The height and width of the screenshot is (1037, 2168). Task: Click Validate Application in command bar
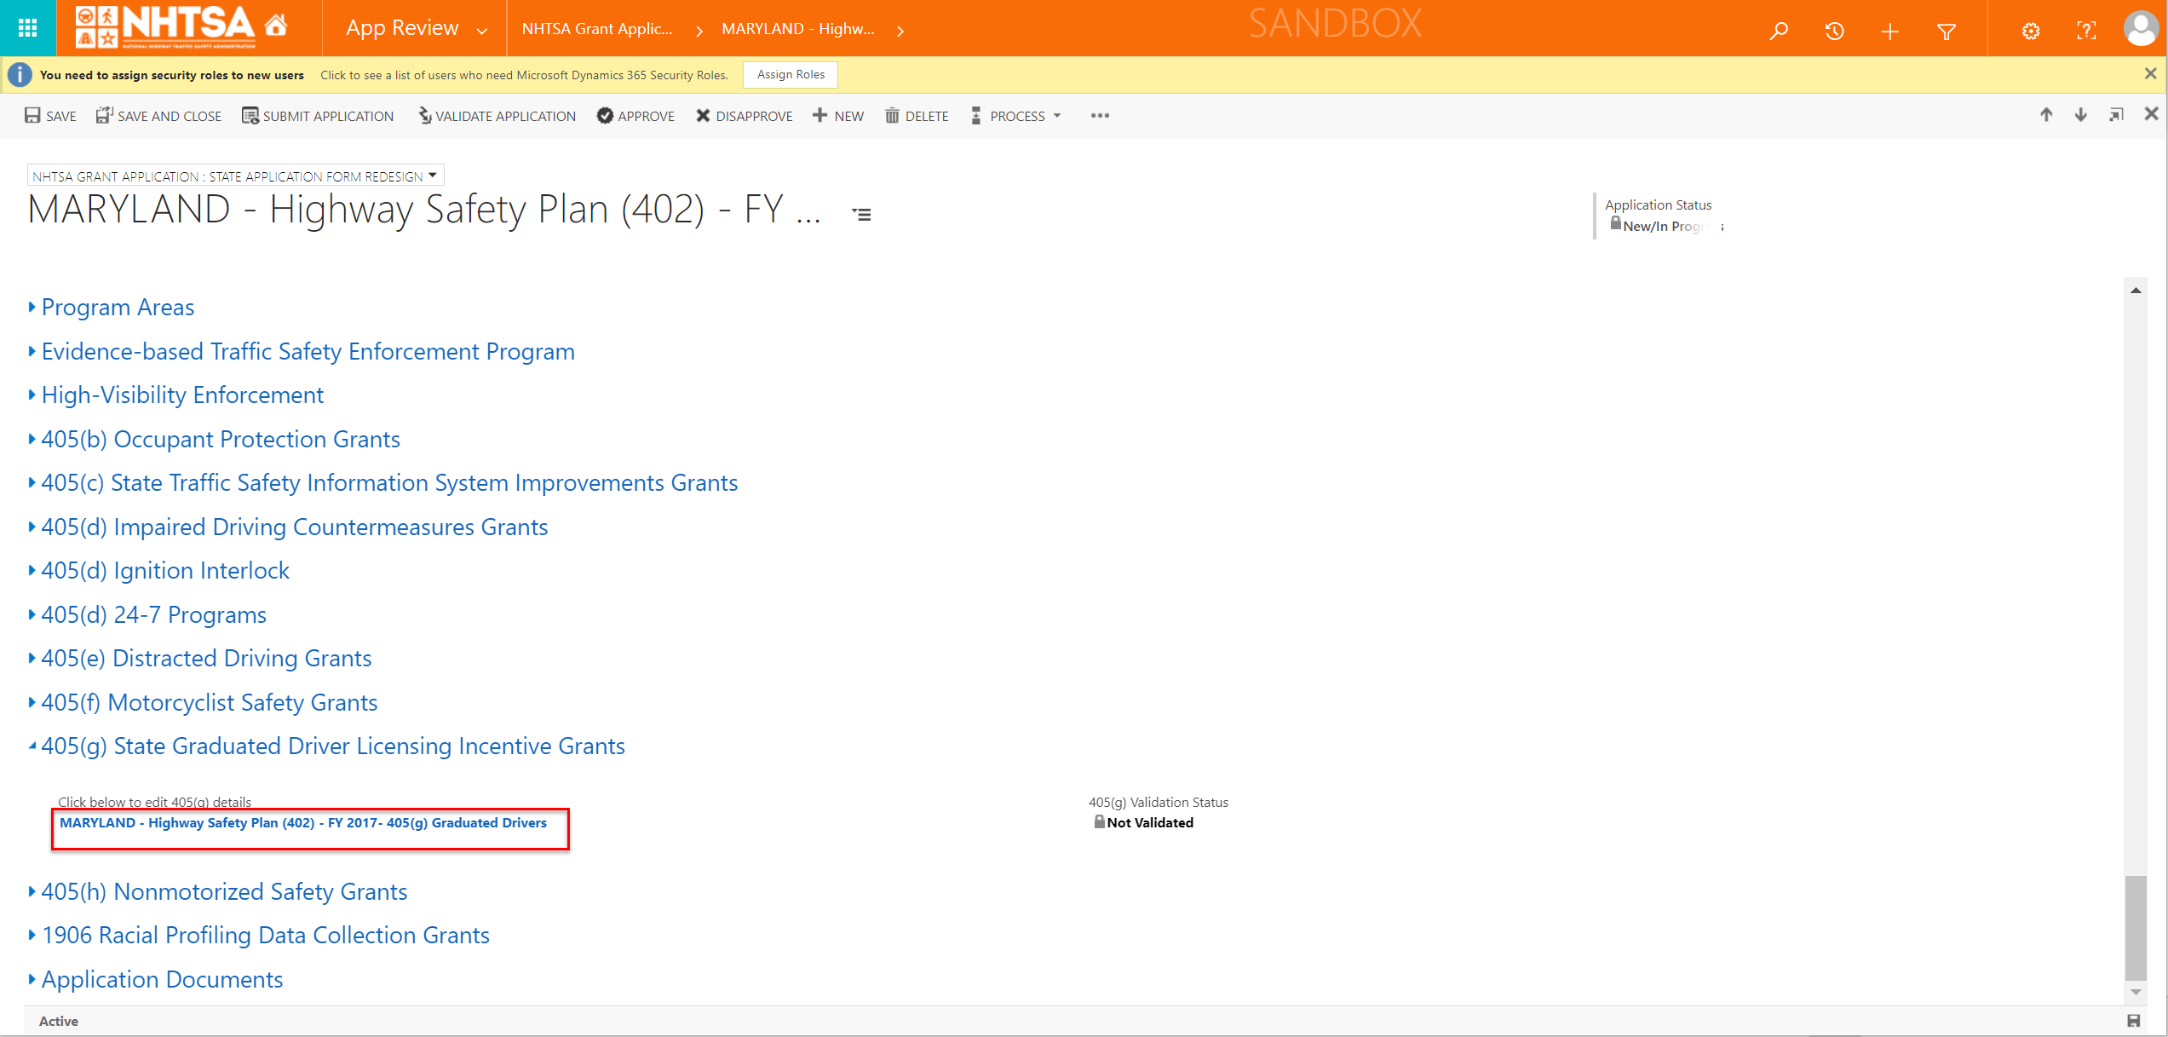click(497, 116)
